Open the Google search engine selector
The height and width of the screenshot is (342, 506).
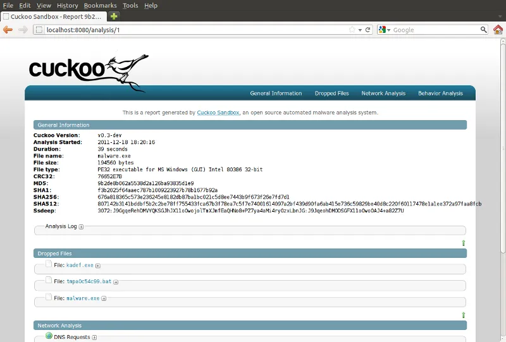(385, 30)
